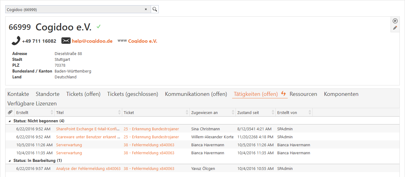Viewport: 405px width, 177px height.
Task: Click the 6/22/2016 9:57 AM cell
Action: pyautogui.click(x=33, y=169)
